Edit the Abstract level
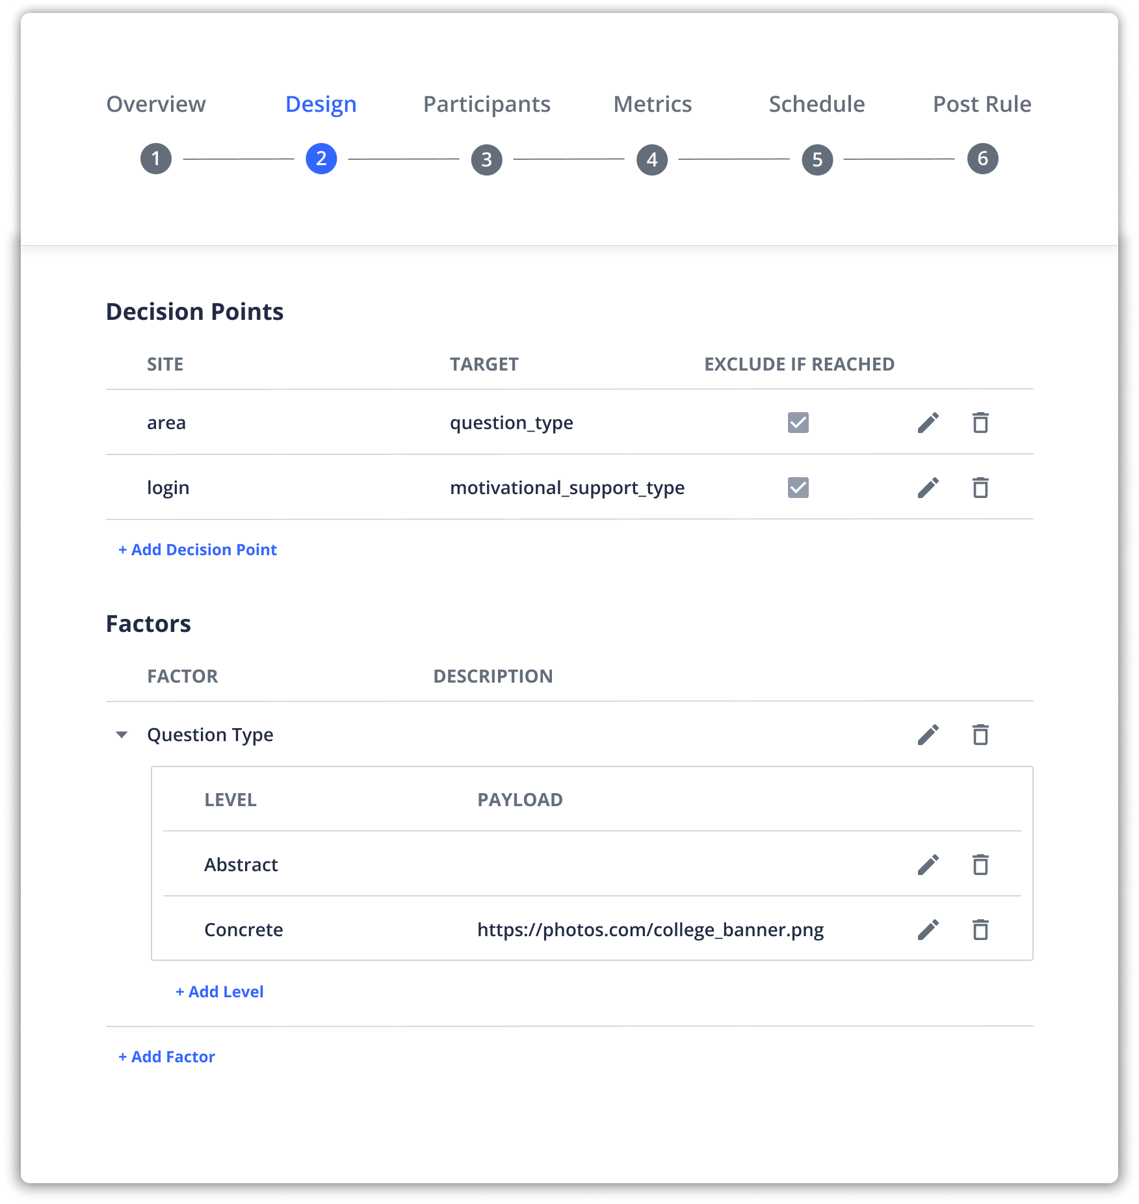1139x1204 pixels. (928, 865)
